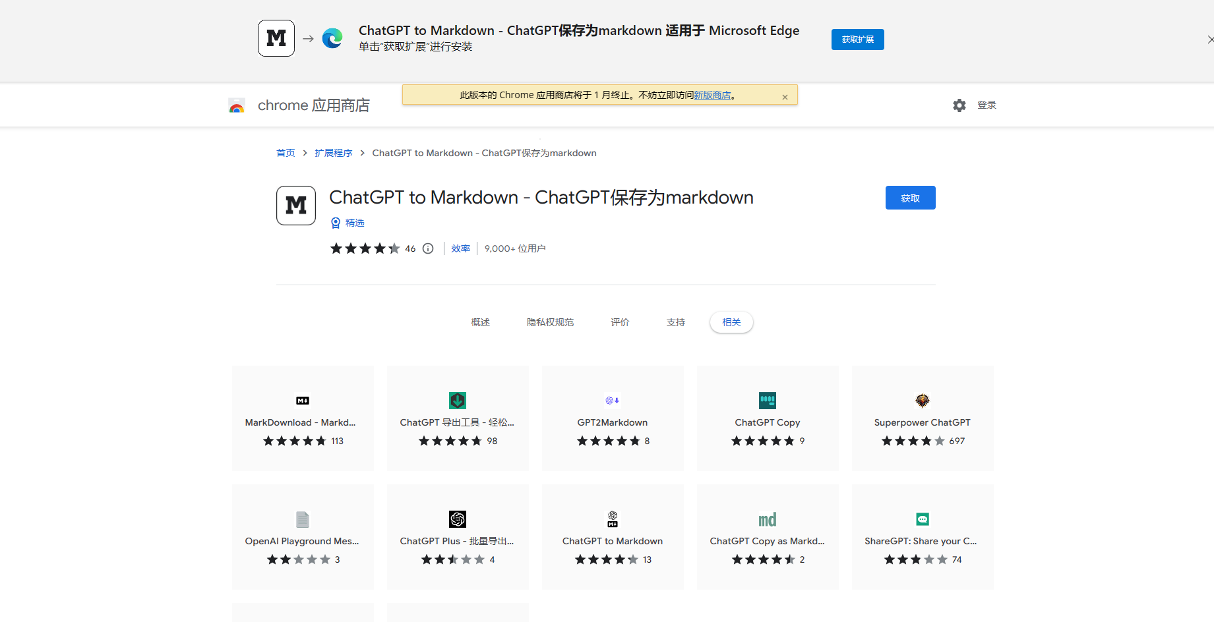Open the ShareGPT: Share your C... title
Screen dimensions: 1214x622
point(921,541)
